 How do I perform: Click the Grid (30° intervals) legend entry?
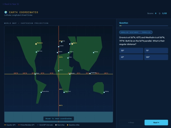click(45, 125)
